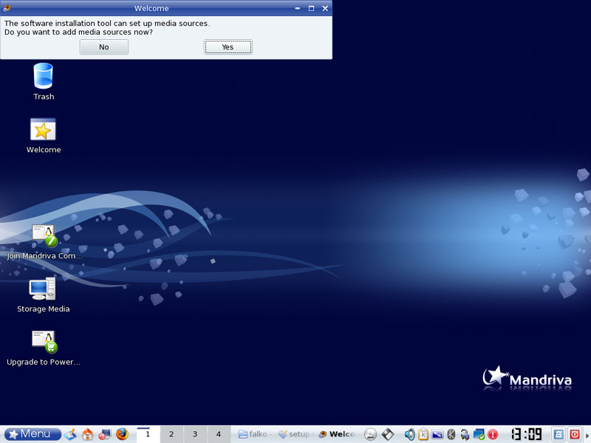Switch to virtual desktop 3

click(x=195, y=434)
